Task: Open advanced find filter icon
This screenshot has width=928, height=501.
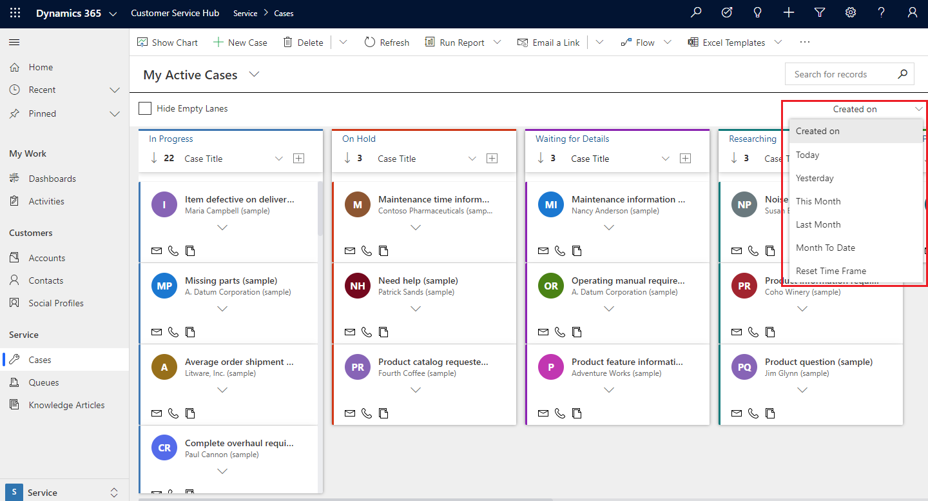Action: 820,13
